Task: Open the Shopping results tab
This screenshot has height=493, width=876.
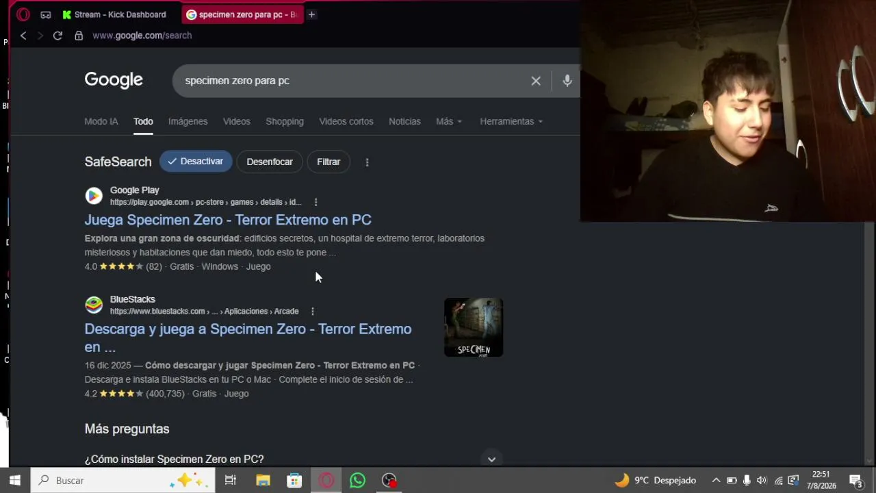Action: [285, 121]
